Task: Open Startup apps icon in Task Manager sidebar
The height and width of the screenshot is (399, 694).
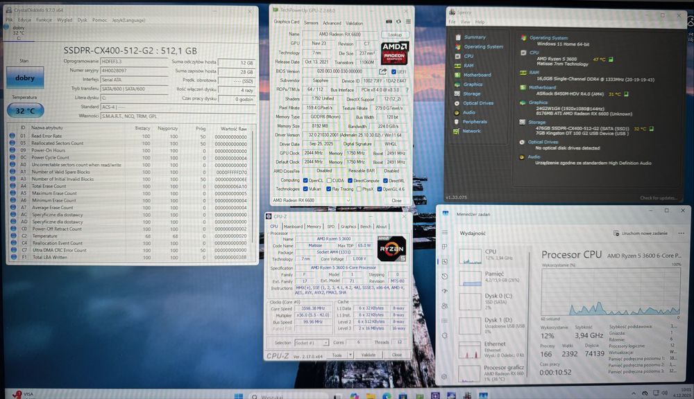Action: click(x=444, y=291)
